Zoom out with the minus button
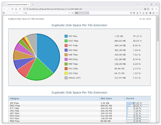Image resolution: width=161 pixels, height=125 pixels. tap(69, 13)
